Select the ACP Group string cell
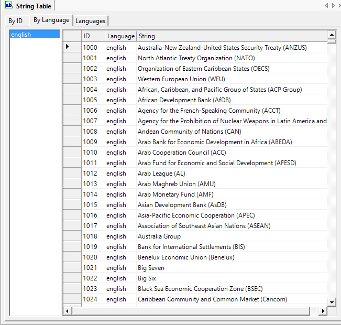This screenshot has height=325, width=341. click(x=232, y=89)
